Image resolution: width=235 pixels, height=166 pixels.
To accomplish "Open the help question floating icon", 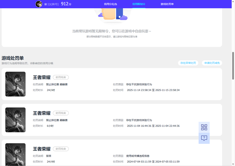I will [204, 138].
